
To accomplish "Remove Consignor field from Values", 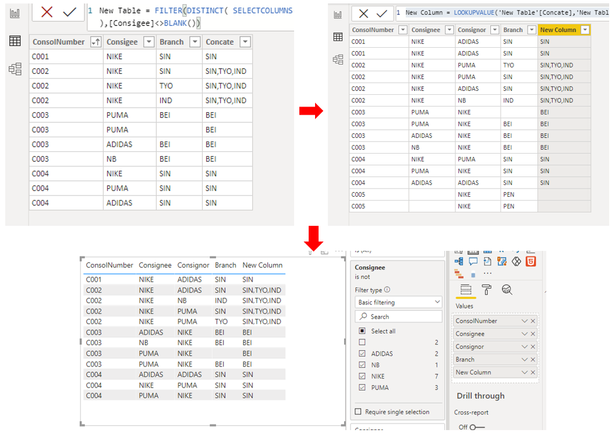I will pos(533,347).
